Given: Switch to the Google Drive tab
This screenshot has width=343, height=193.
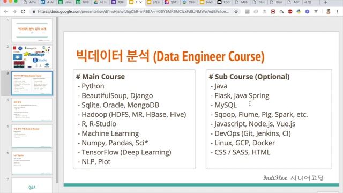Looking at the screenshot, I should coord(100,2).
